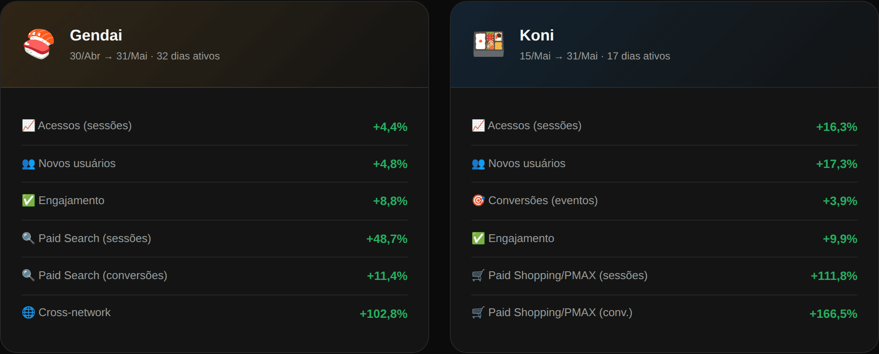The height and width of the screenshot is (354, 879).
Task: Select the Koni card title
Action: (537, 35)
